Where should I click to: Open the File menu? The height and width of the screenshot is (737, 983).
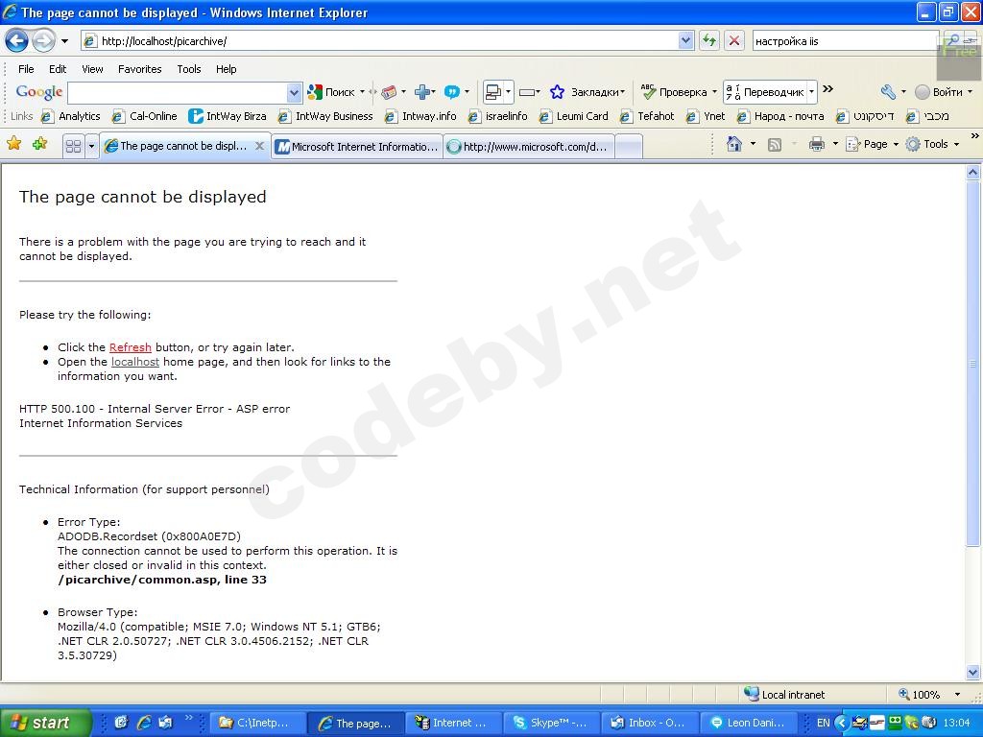(26, 69)
